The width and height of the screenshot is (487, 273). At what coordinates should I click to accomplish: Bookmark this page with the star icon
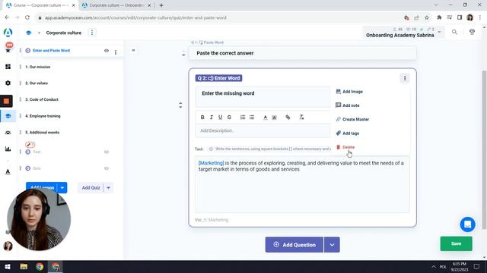tap(427, 17)
